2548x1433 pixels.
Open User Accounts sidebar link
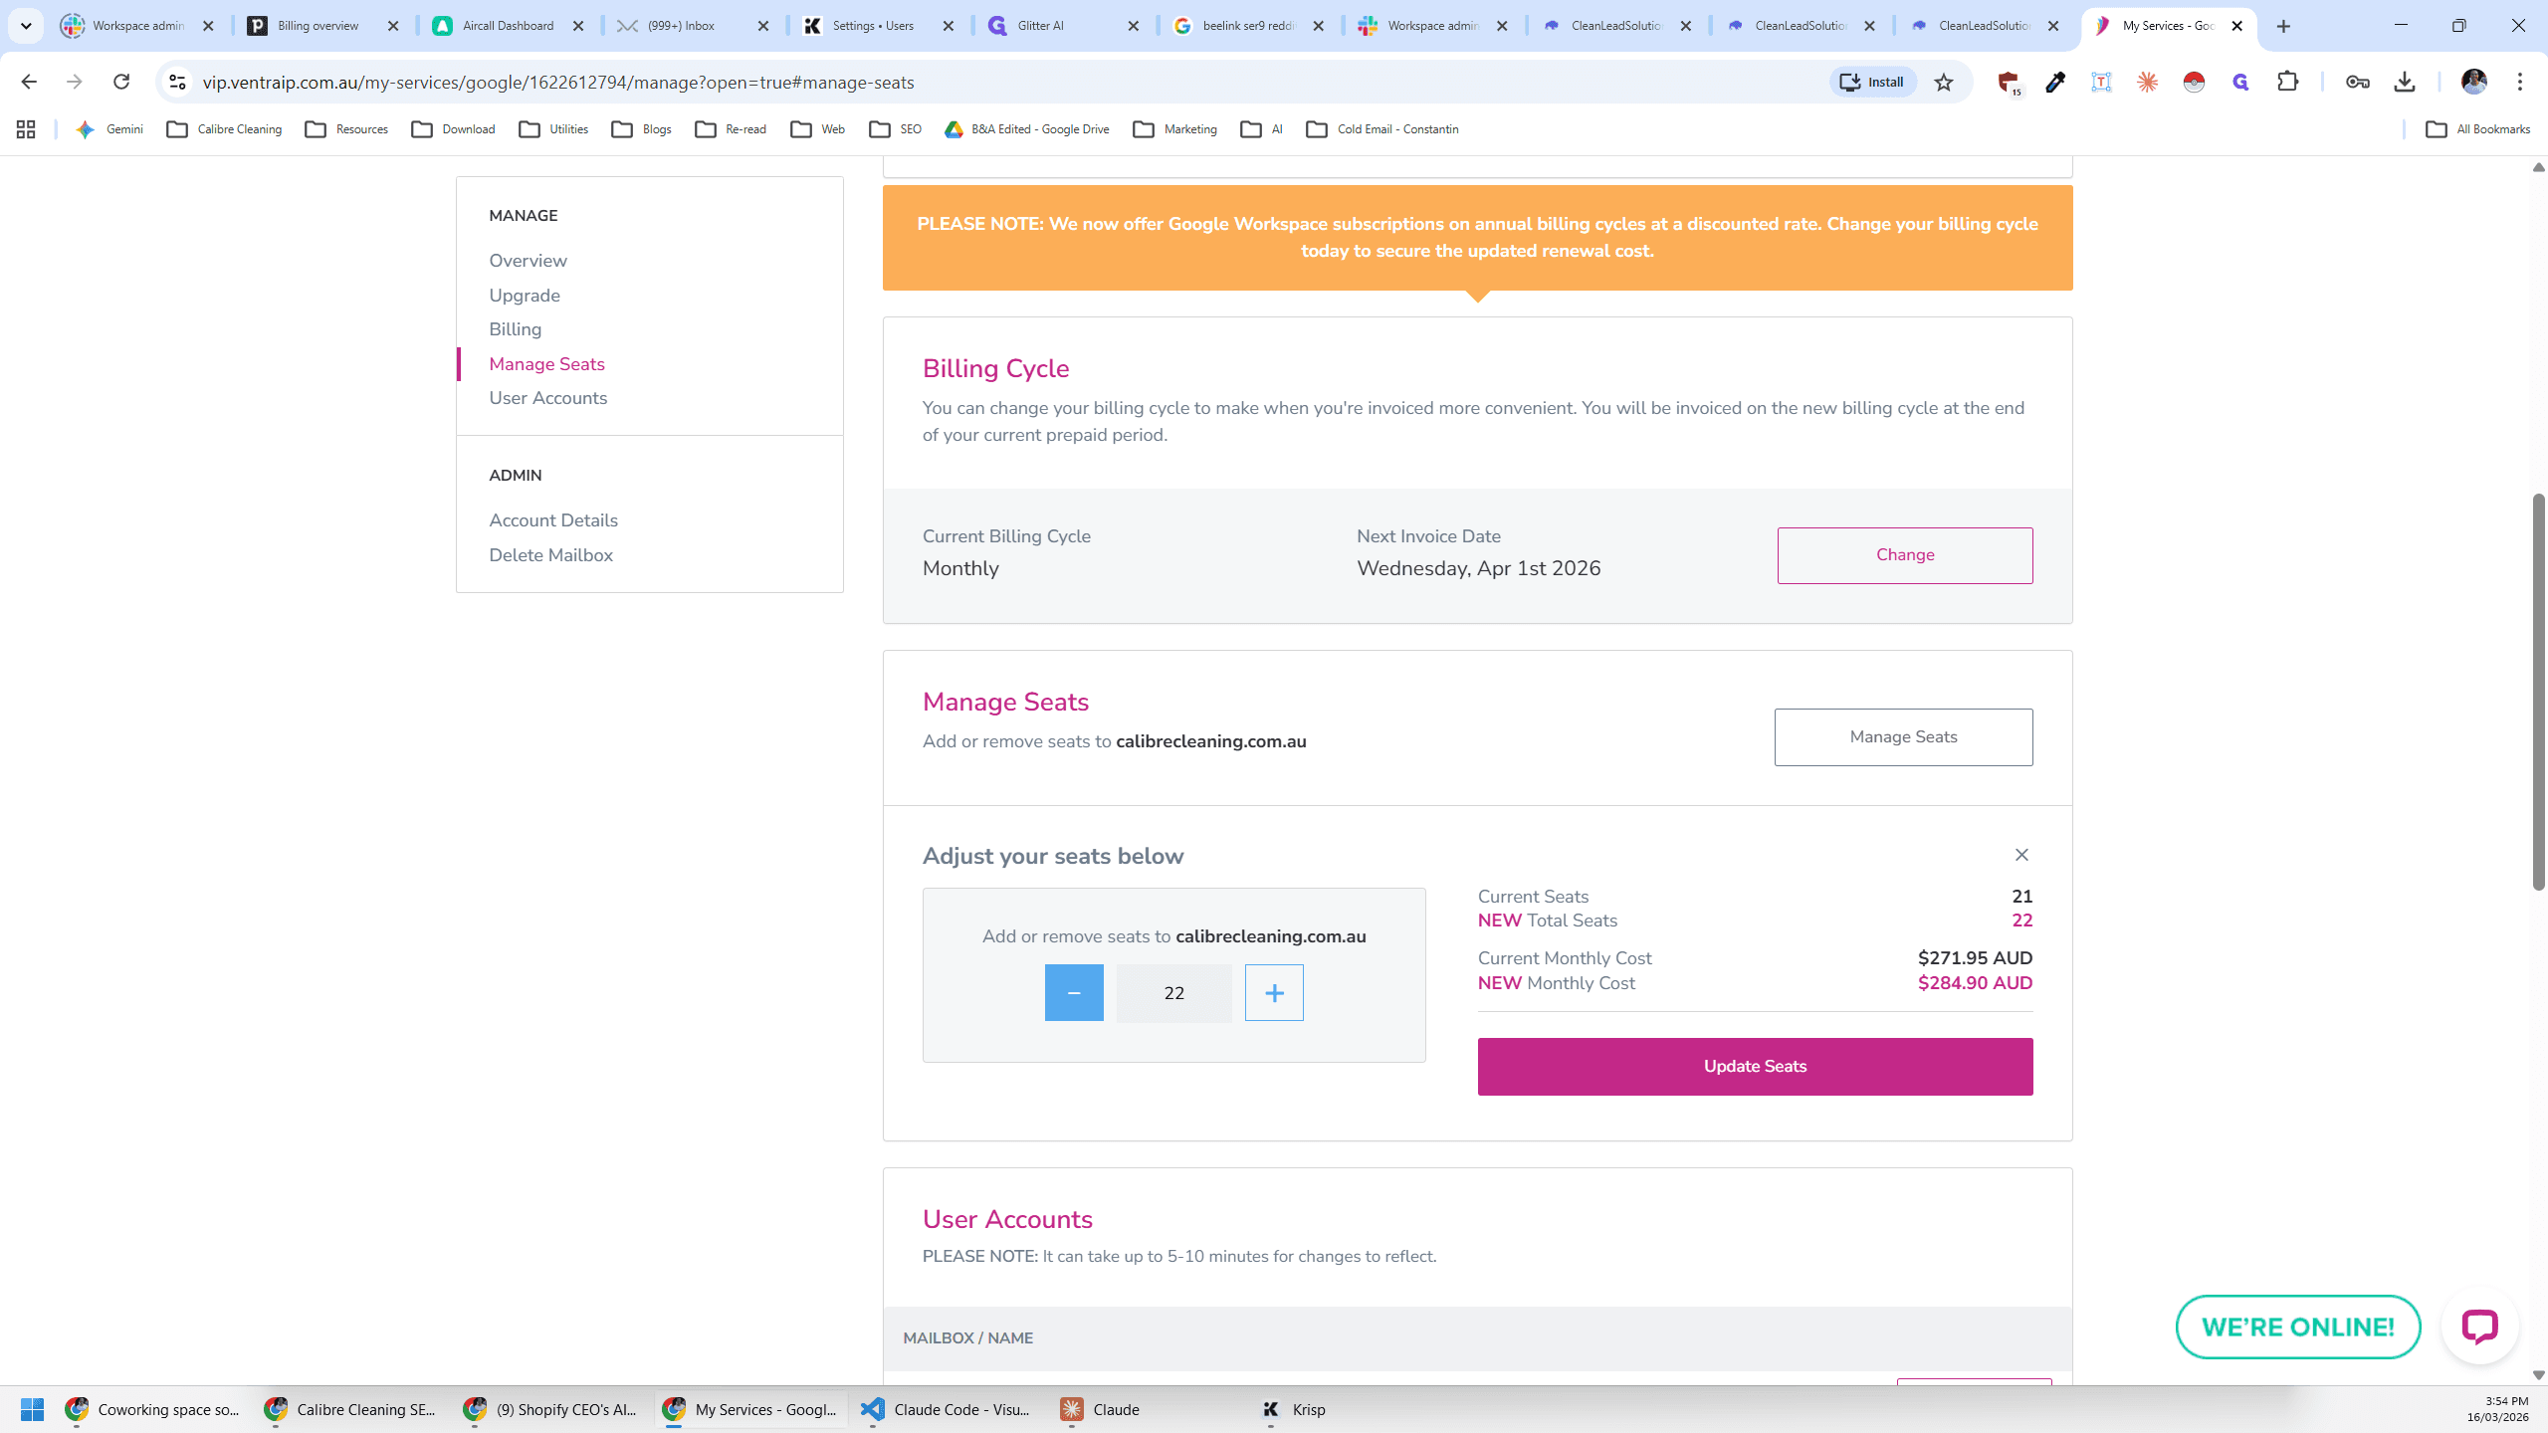[x=547, y=398]
